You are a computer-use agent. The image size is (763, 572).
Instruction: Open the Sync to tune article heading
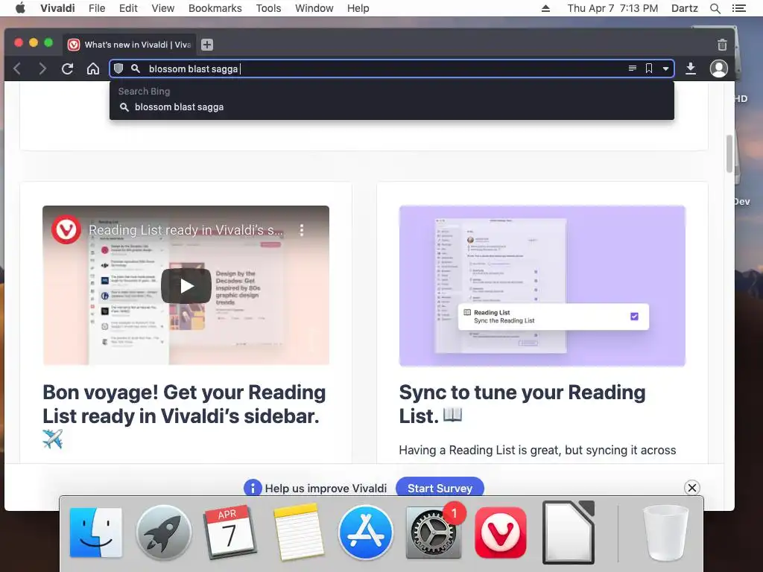522,404
